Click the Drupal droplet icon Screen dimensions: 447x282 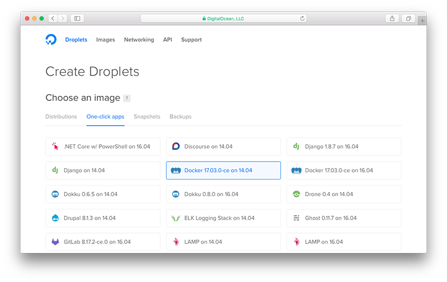[55, 218]
